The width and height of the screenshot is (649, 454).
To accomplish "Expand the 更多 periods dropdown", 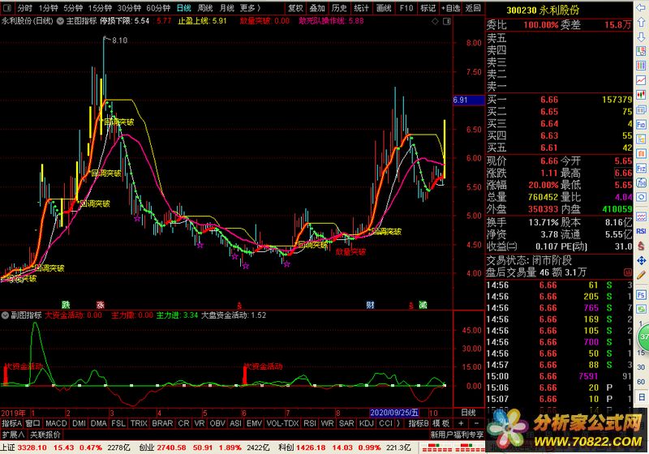I will pos(250,8).
